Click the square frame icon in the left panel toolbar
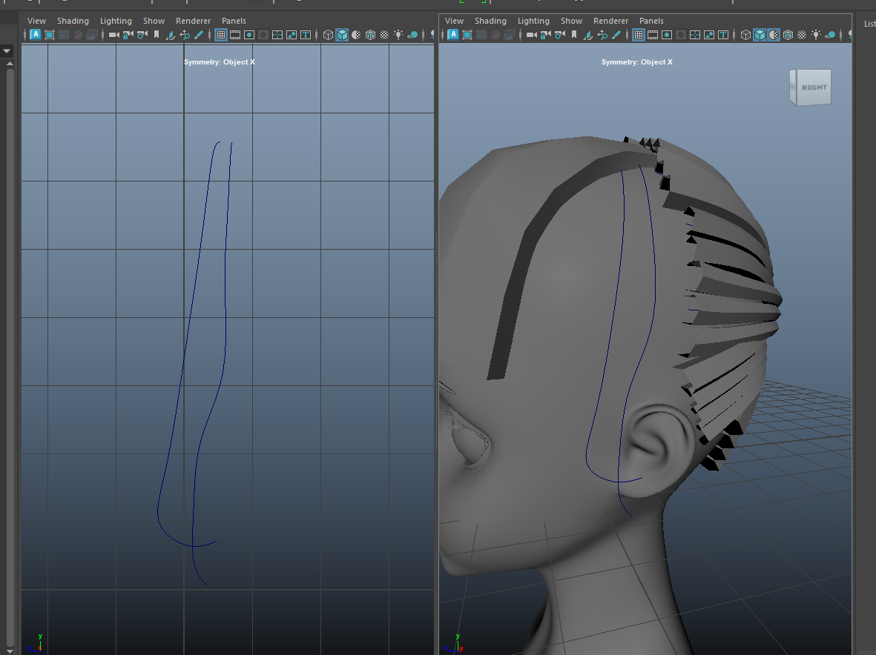Screen dimensions: 876x655 [49, 35]
